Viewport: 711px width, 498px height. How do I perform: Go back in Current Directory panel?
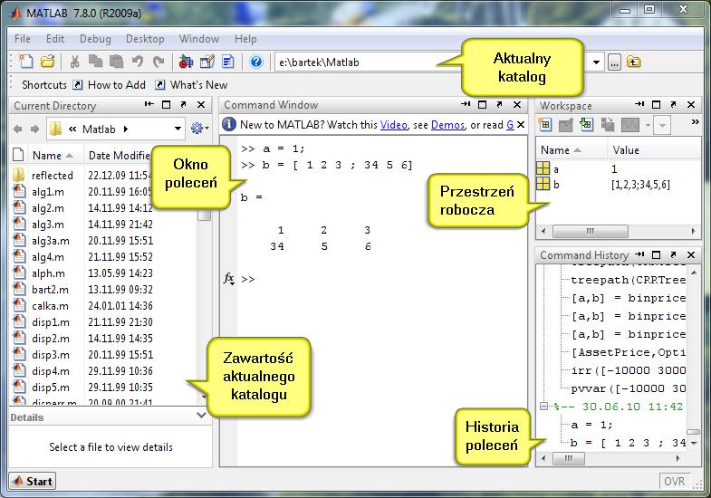(x=18, y=129)
